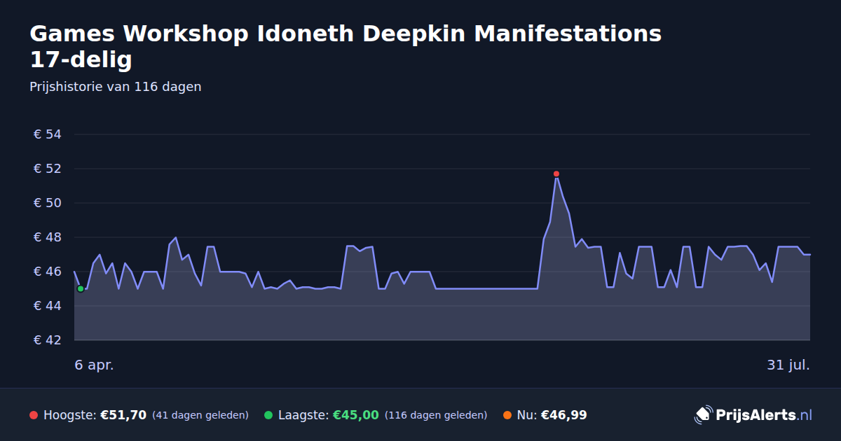
Task: Click the € 46 axis label
Action: point(48,272)
